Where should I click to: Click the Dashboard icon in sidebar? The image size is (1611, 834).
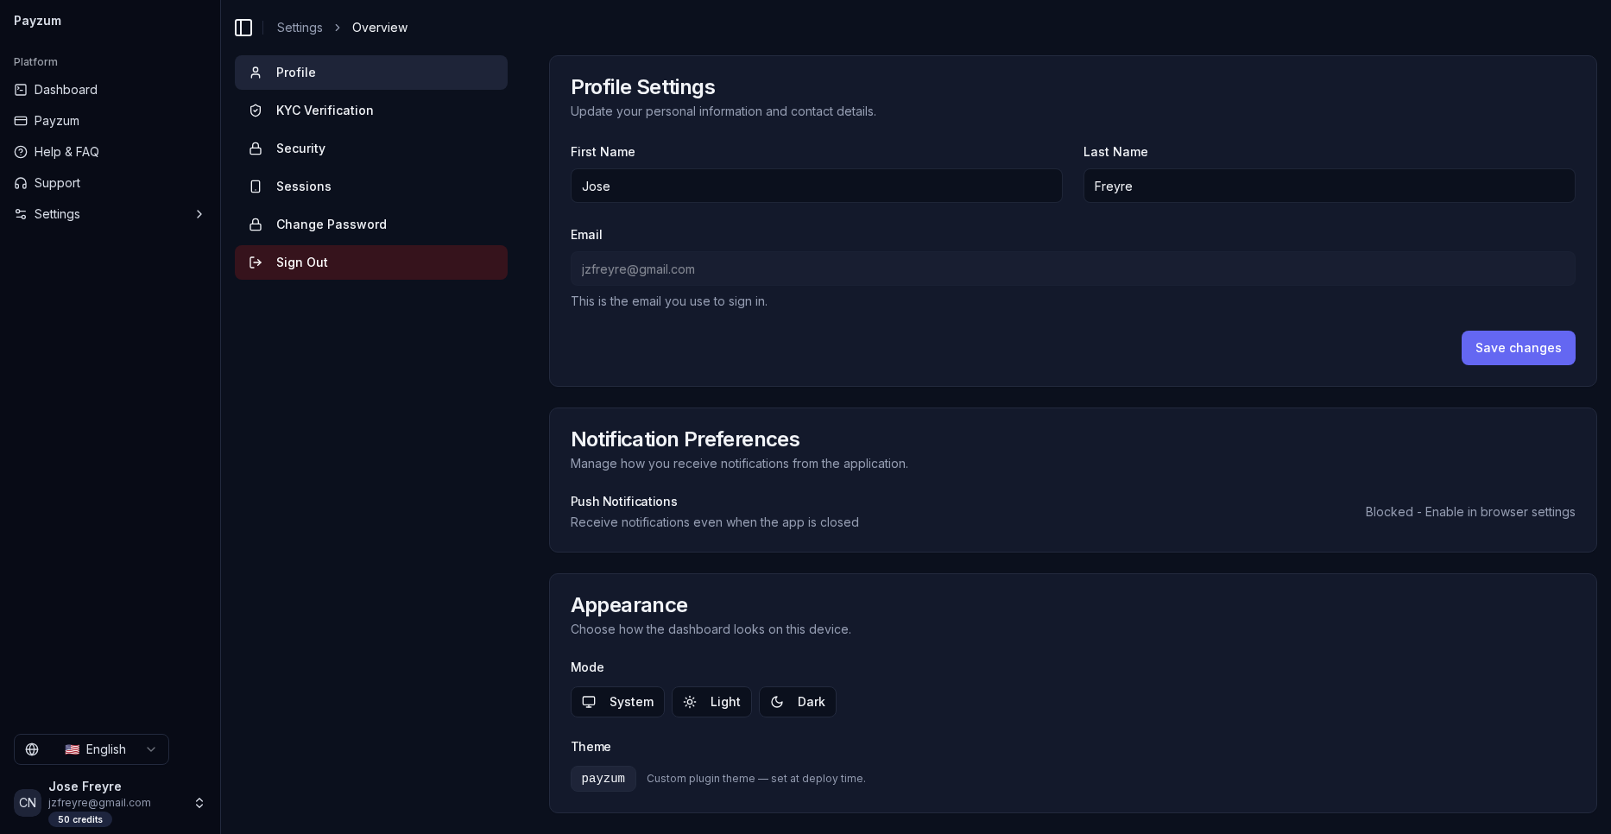21,90
